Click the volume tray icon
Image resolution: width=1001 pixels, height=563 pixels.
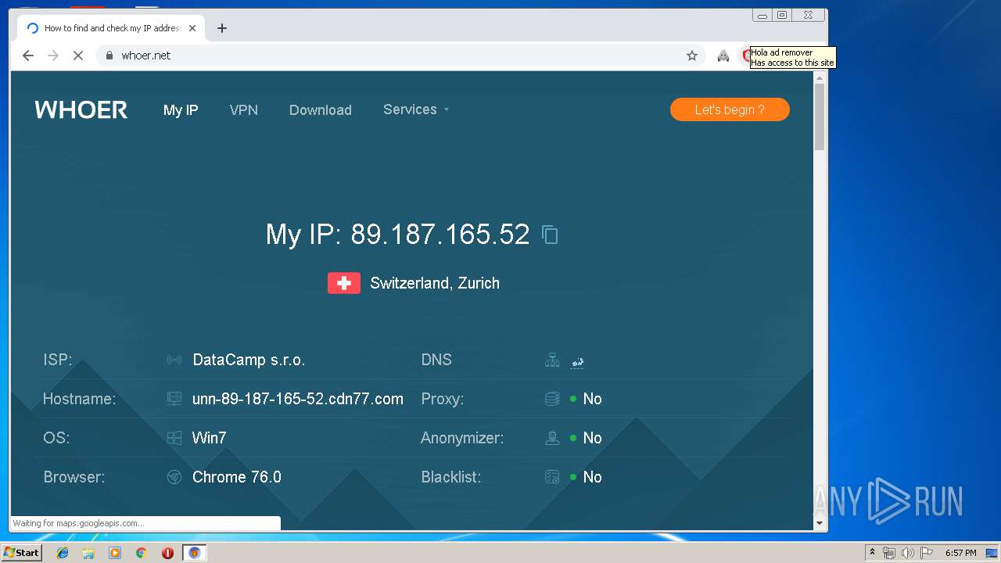908,553
